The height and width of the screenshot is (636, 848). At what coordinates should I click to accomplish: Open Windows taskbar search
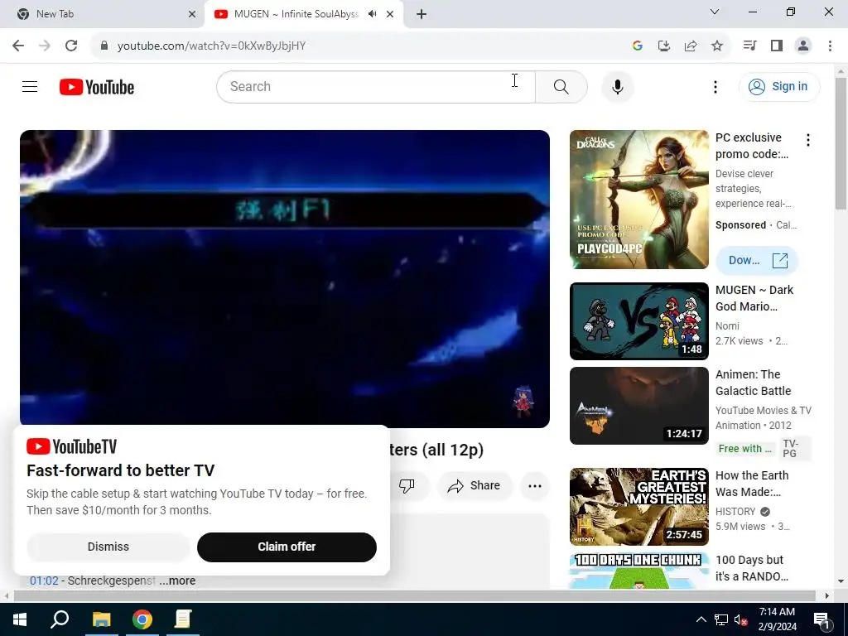[x=60, y=619]
